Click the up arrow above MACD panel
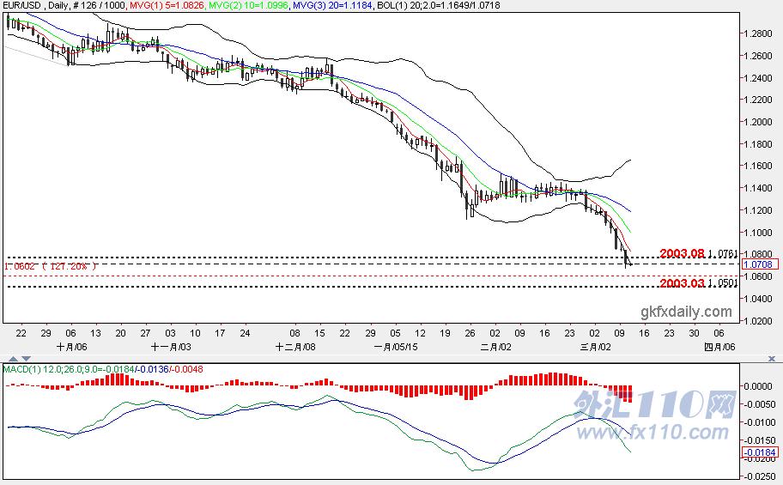Image resolution: width=783 pixels, height=485 pixels. coord(14,359)
